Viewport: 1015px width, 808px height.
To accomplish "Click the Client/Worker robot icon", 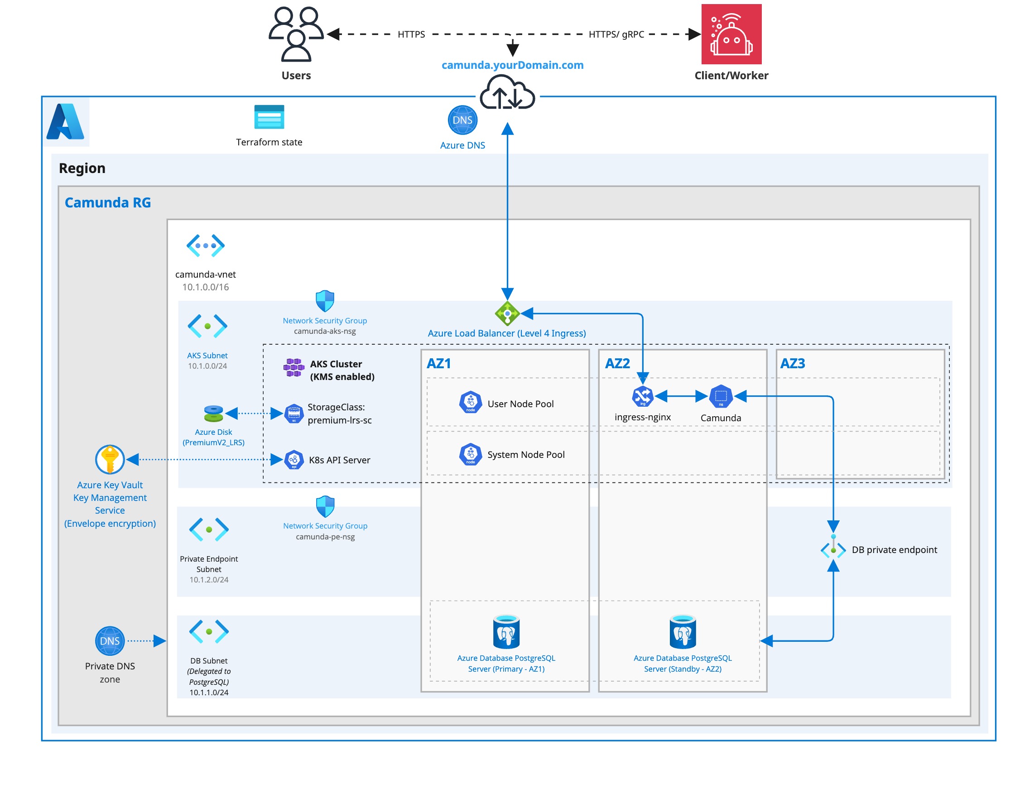I will click(x=731, y=34).
